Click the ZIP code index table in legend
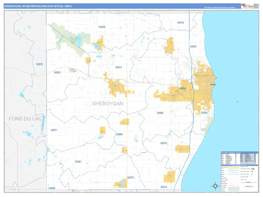Image resolution: width=263 pixels, height=197 pixels. [x=240, y=158]
